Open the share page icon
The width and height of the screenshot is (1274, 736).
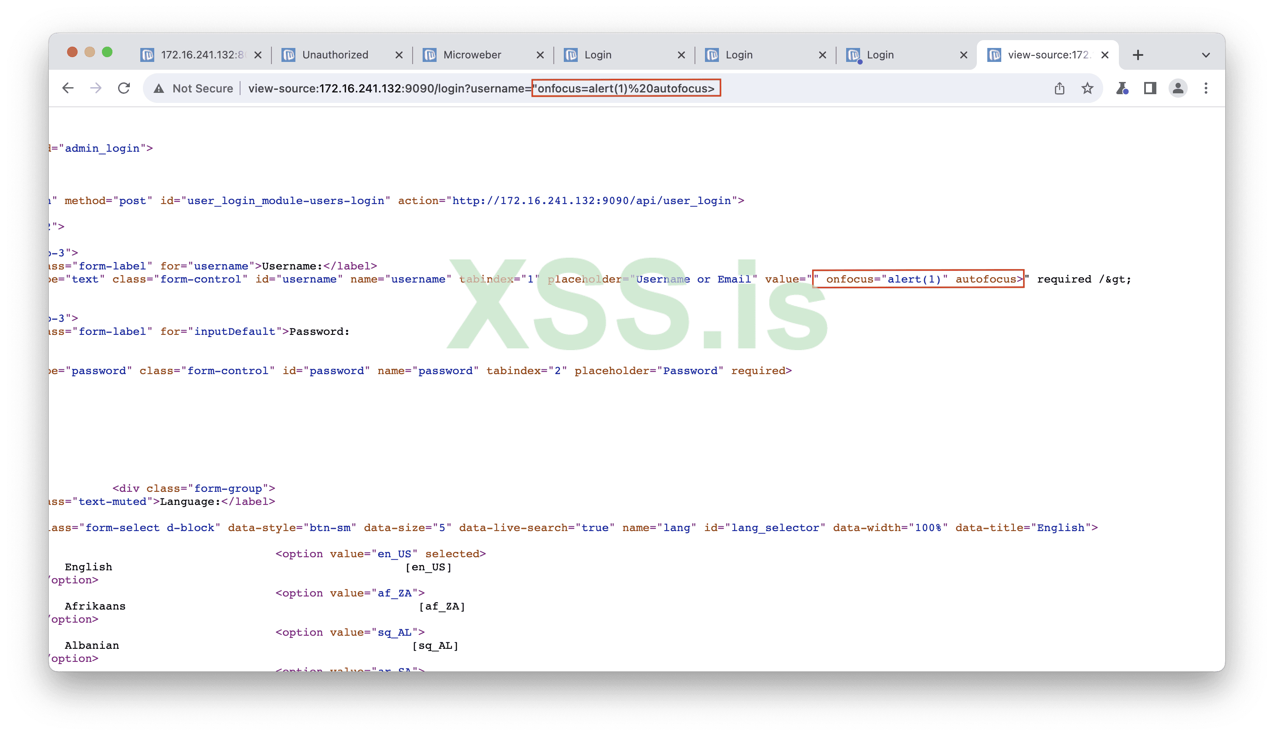tap(1059, 89)
